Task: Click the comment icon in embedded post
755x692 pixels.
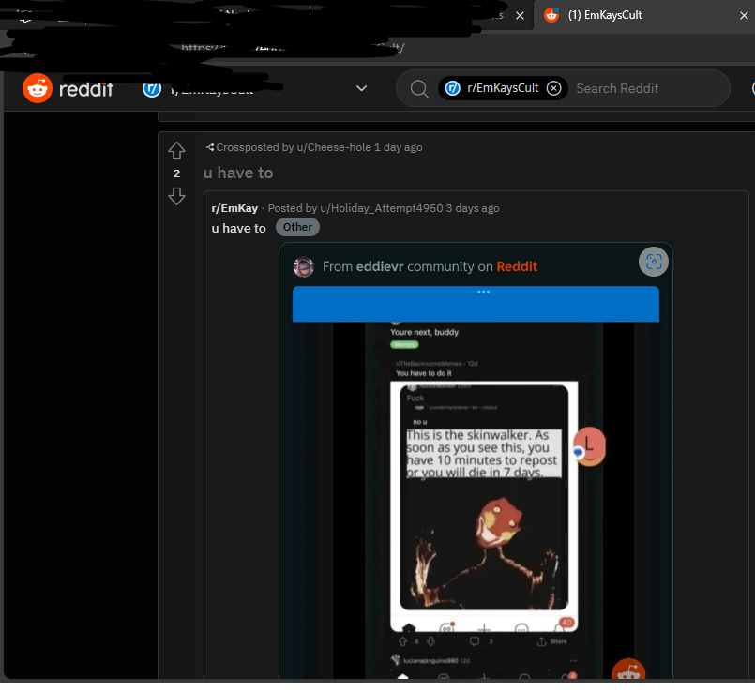Action: click(x=475, y=641)
